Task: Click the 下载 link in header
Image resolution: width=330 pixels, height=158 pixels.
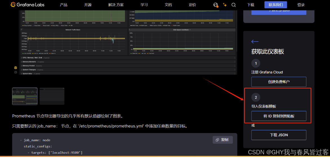Action: 251,5
